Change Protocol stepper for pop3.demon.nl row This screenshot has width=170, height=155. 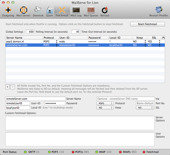click(x=57, y=42)
